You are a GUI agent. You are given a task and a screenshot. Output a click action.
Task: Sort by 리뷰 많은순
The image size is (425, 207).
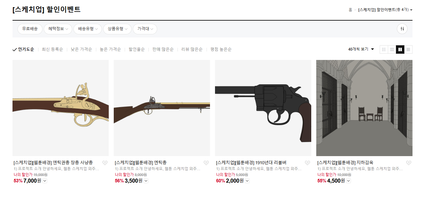[x=192, y=49]
